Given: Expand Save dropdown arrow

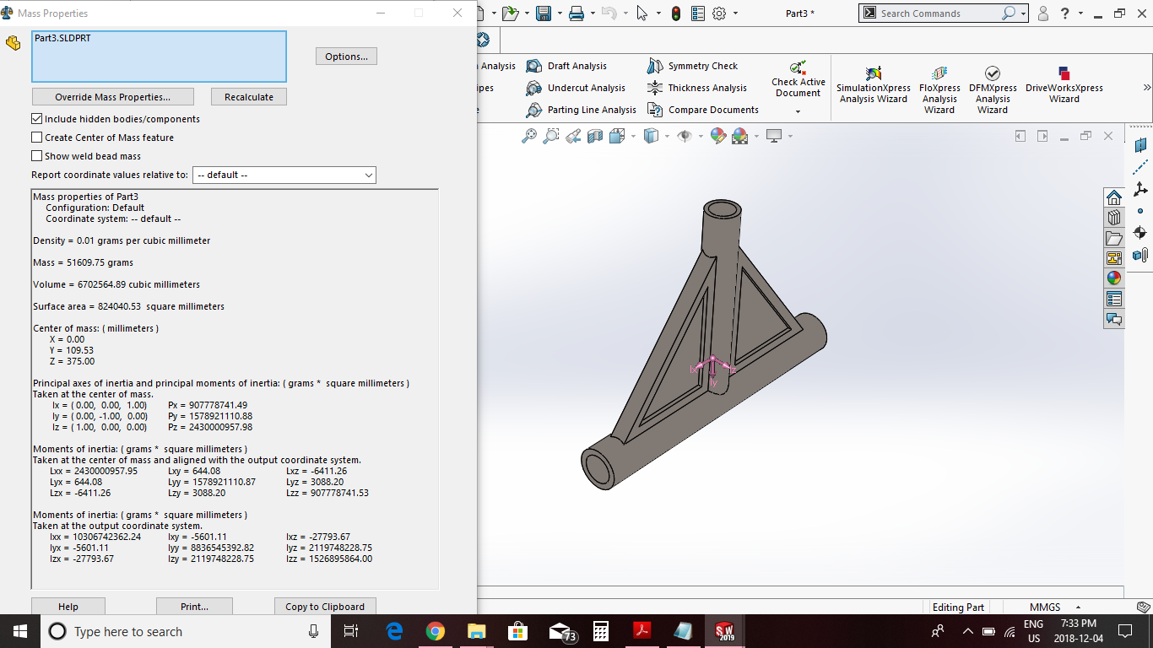Looking at the screenshot, I should pyautogui.click(x=559, y=13).
